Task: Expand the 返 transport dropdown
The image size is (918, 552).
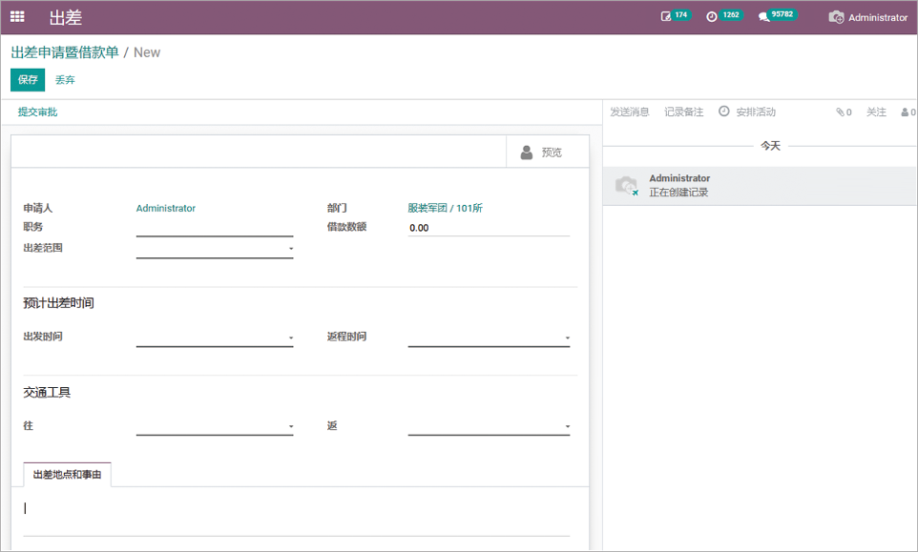Action: [567, 426]
